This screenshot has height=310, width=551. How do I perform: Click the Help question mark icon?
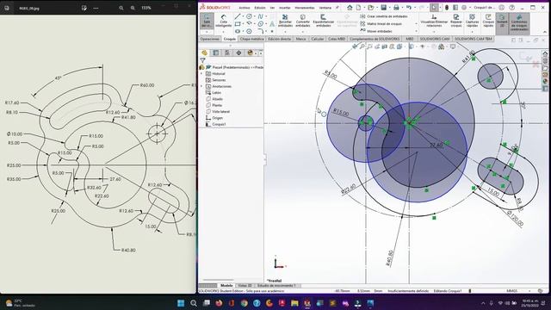[512, 8]
